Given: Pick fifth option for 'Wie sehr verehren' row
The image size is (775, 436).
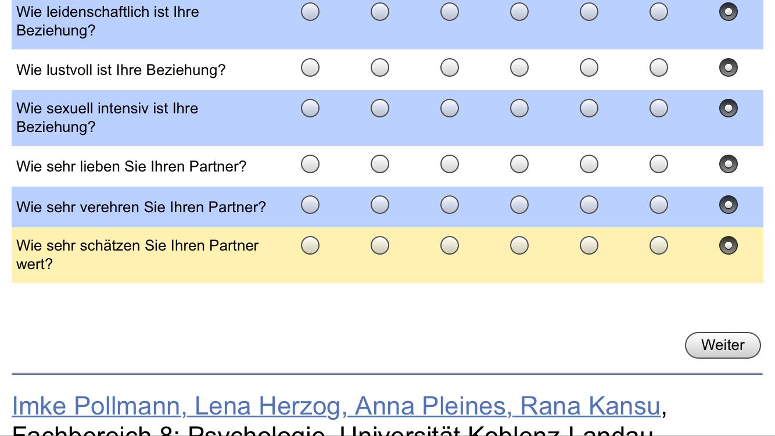Looking at the screenshot, I should pos(589,205).
